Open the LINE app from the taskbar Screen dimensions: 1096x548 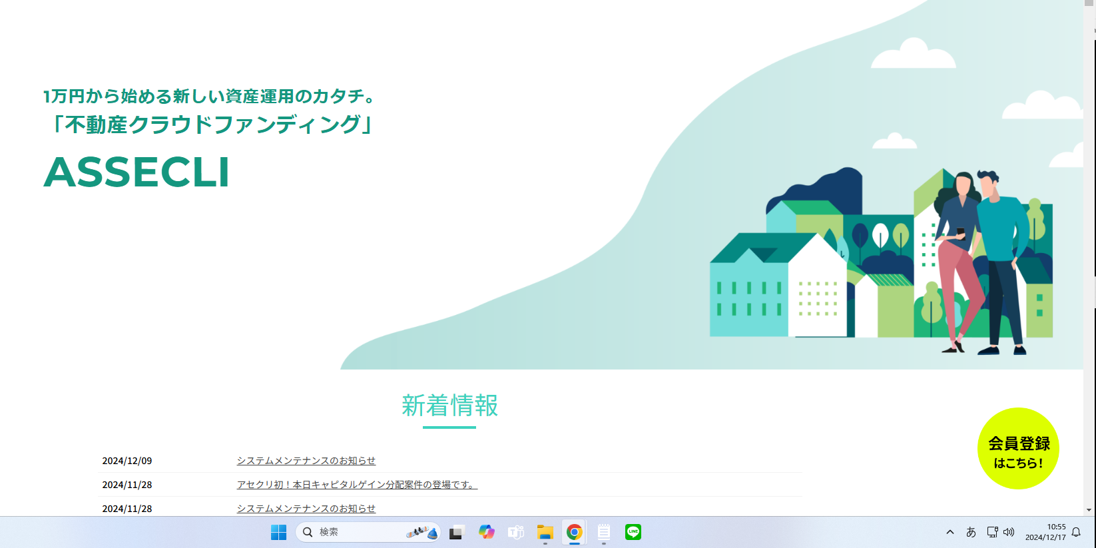[633, 532]
